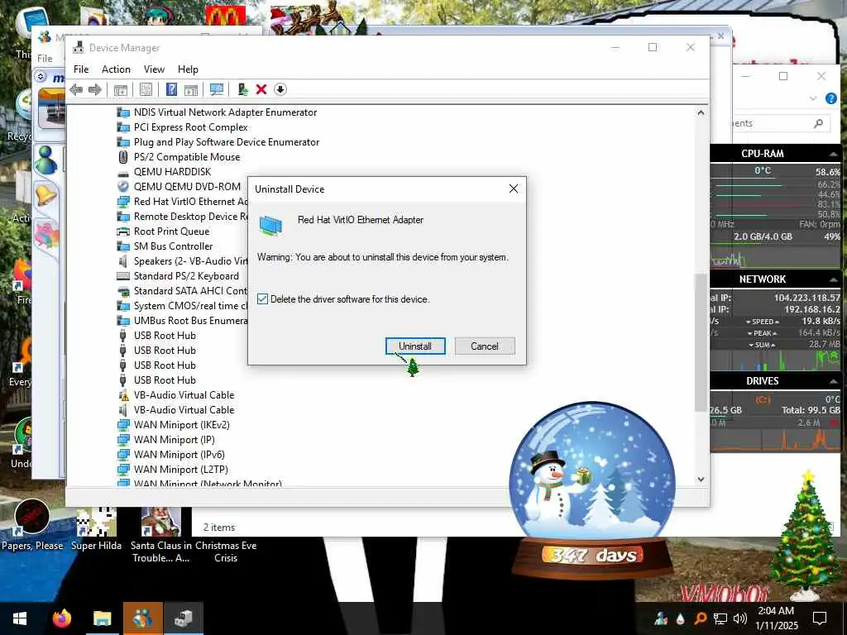Select PCI Express Root Complex entry
This screenshot has width=847, height=635.
pos(191,127)
